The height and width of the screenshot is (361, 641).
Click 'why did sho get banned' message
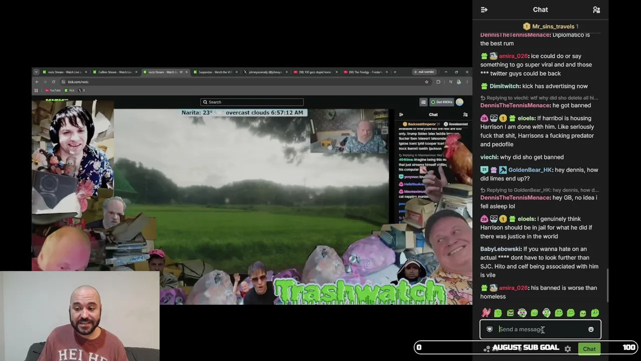point(532,157)
